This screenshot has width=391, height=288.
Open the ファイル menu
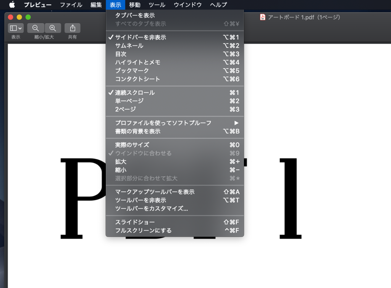click(71, 5)
